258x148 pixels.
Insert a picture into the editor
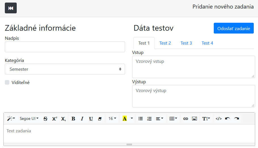pyautogui.click(x=194, y=118)
